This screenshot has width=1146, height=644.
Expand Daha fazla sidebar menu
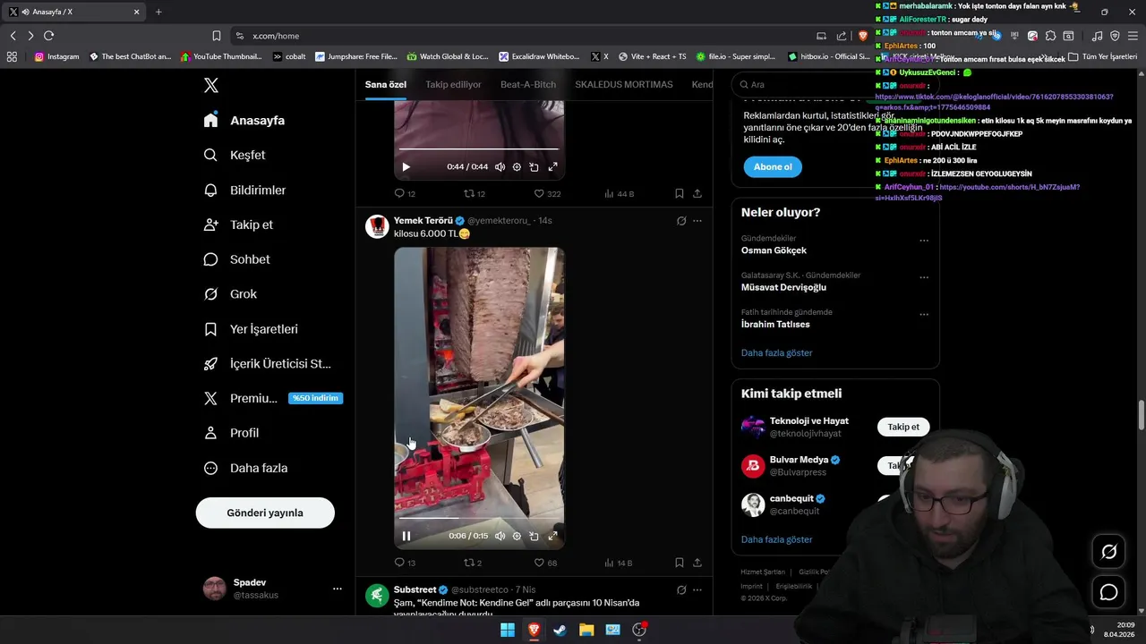245,468
